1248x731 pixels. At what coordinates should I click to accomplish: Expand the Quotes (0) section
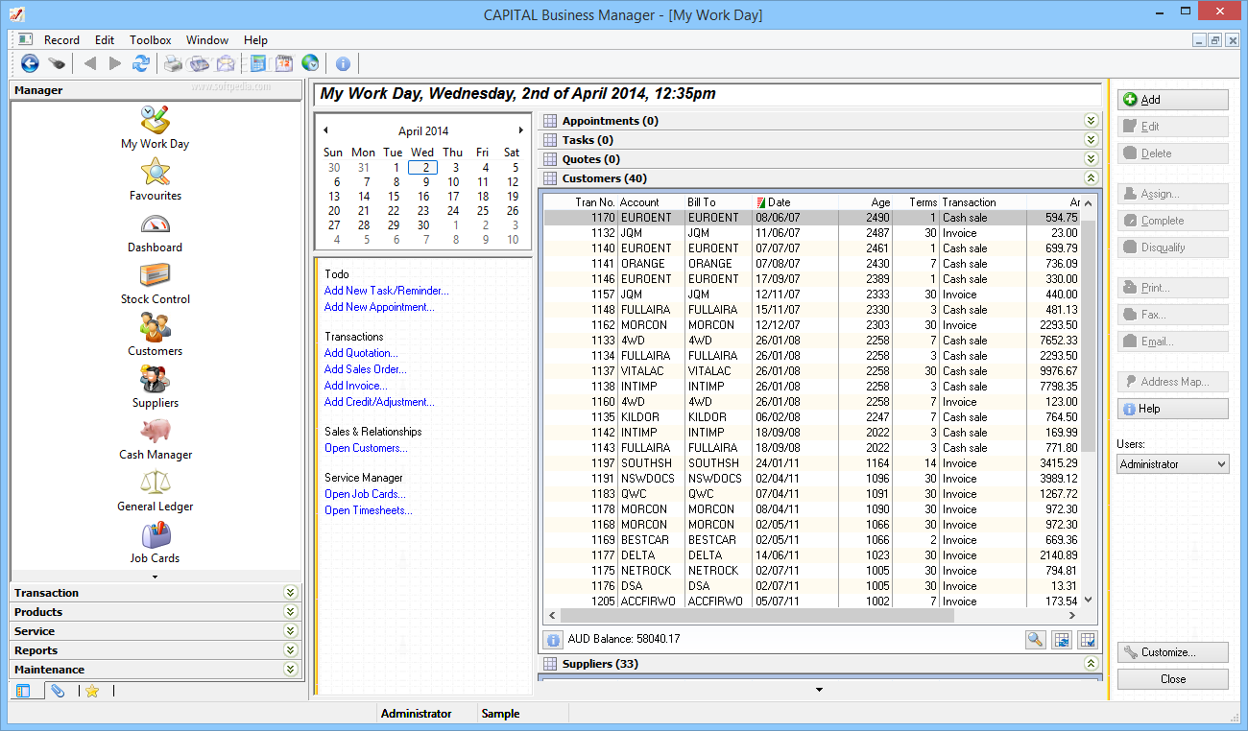(x=1091, y=159)
